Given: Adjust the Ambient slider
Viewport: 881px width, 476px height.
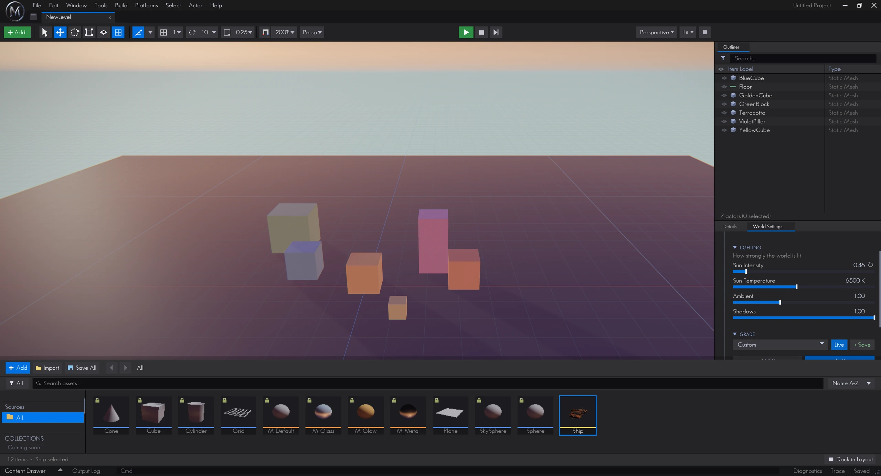Looking at the screenshot, I should click(804, 302).
